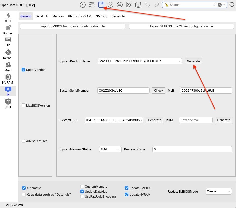
Task: Expand the search history dropdown arrow
Action: tap(224, 5)
